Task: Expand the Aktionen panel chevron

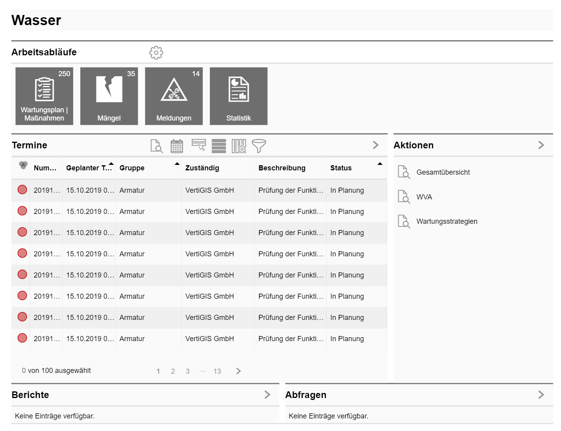Action: (541, 145)
